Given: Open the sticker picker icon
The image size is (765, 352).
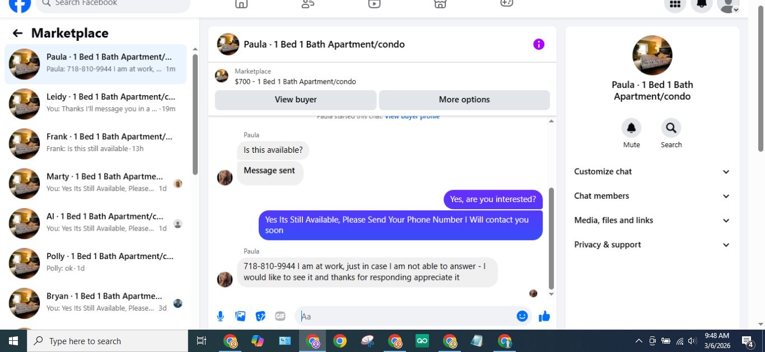Looking at the screenshot, I should 260,316.
